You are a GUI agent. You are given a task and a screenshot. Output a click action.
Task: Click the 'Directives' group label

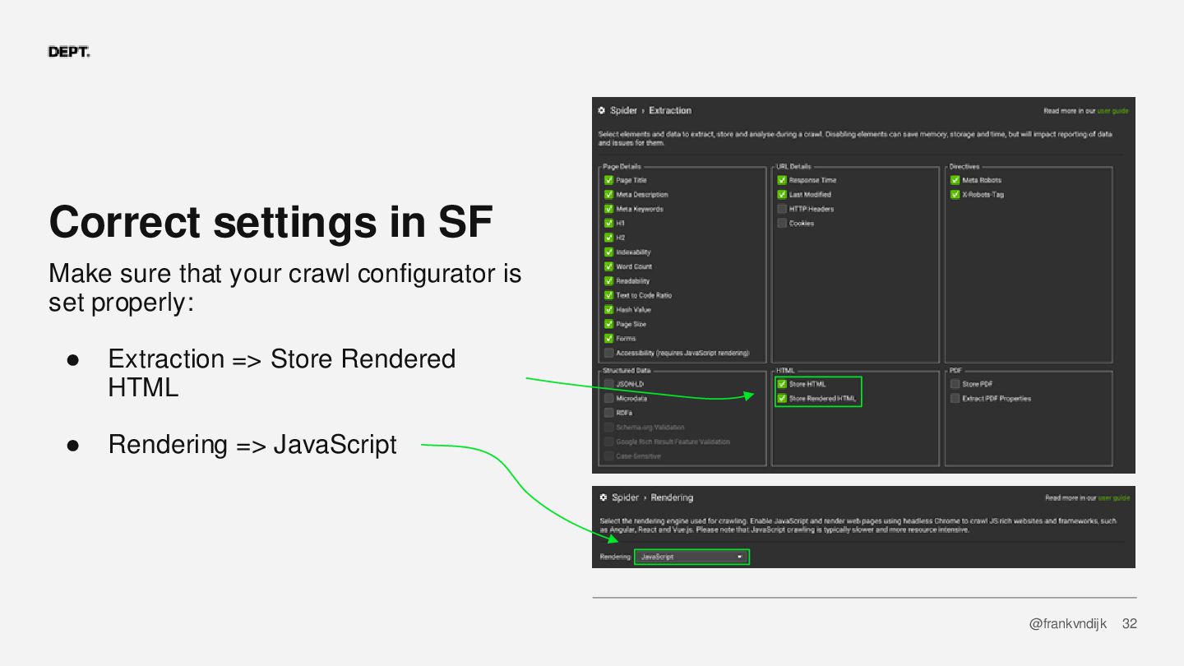pos(964,167)
